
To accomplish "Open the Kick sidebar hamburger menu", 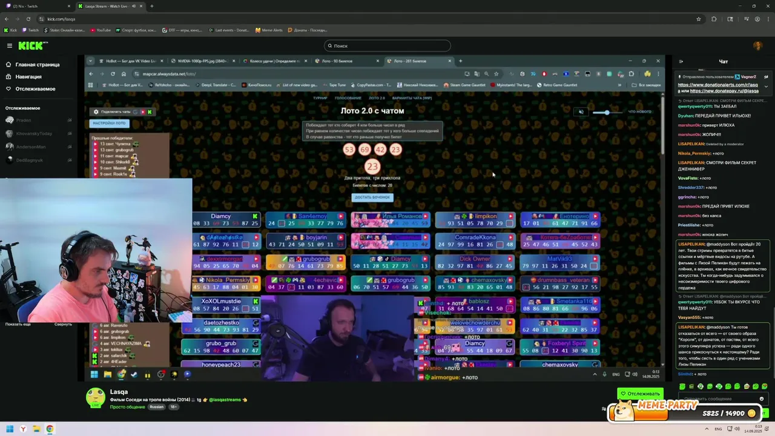I will coord(9,45).
